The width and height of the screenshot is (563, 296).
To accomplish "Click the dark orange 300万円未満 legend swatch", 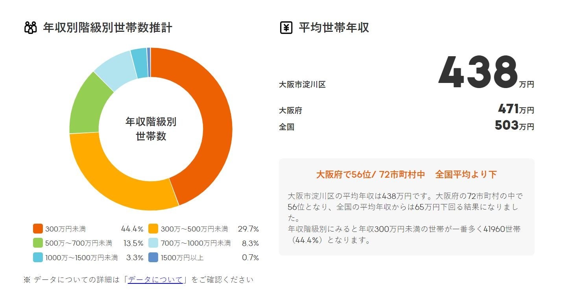I will pyautogui.click(x=38, y=229).
